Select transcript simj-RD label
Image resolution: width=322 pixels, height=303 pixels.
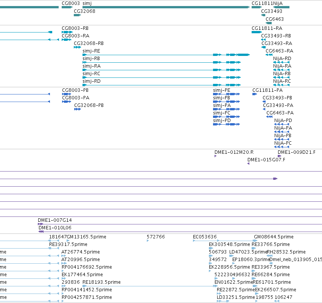point(92,81)
